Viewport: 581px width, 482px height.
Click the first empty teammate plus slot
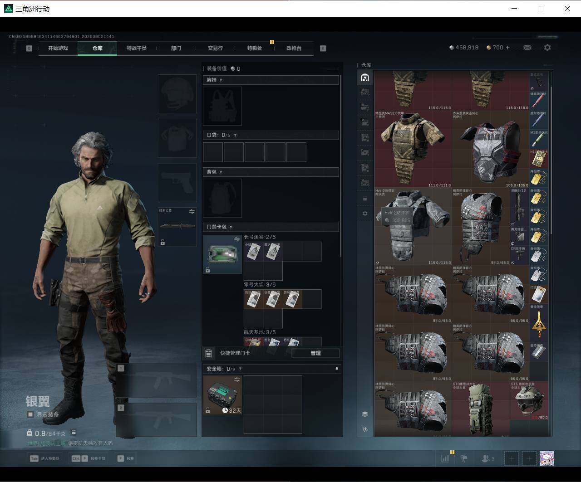tap(512, 458)
